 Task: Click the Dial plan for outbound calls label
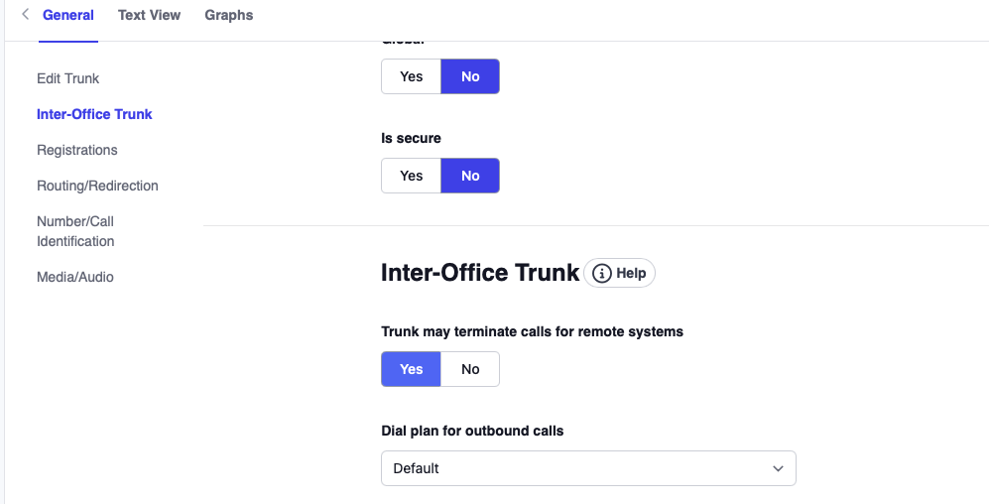472,431
